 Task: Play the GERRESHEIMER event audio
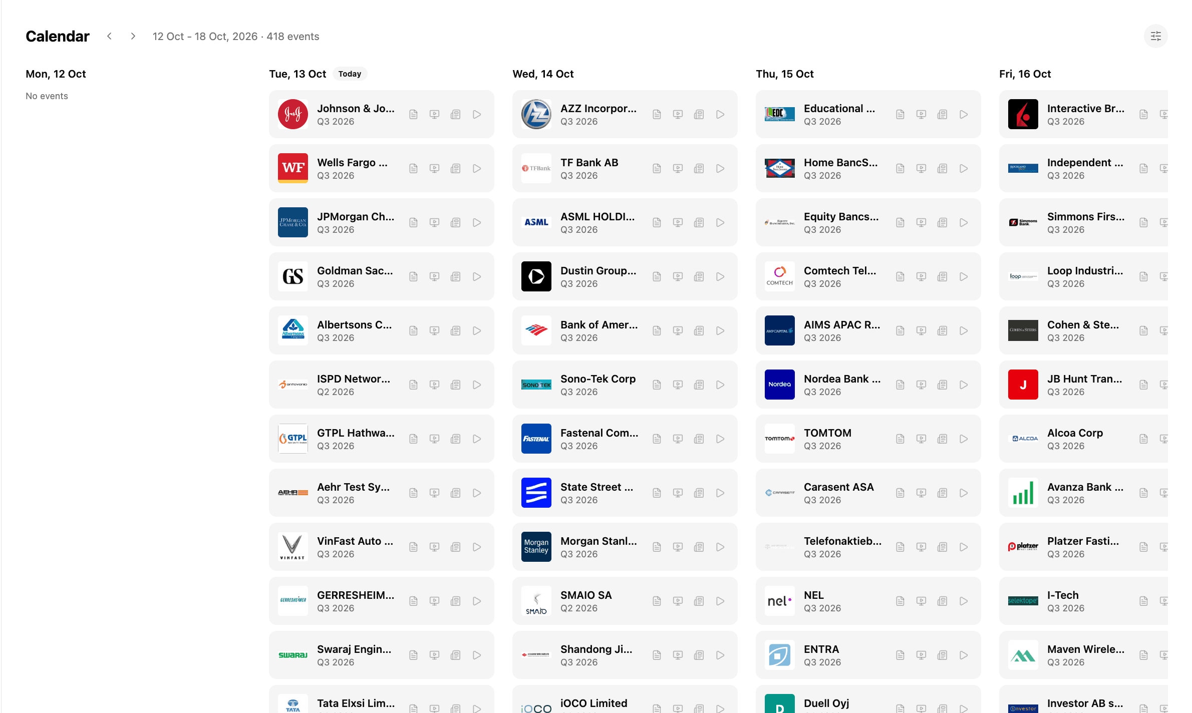[477, 601]
